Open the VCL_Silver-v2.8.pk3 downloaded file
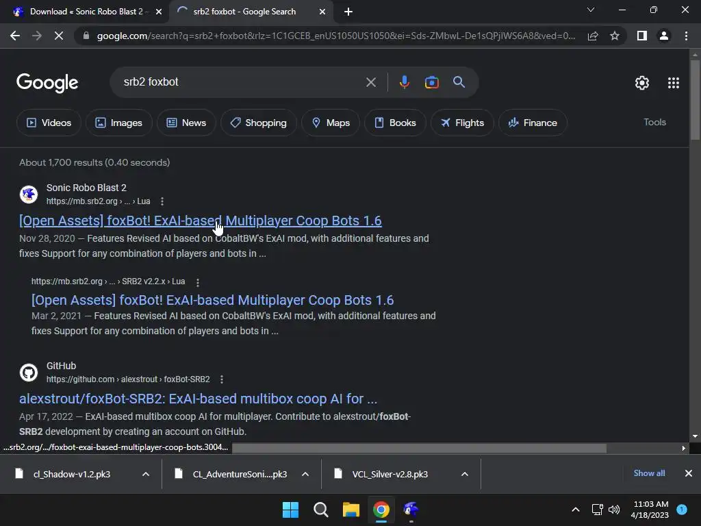 click(390, 474)
